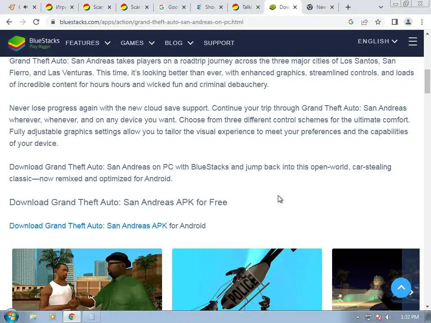Bookmark this page with the star icon

(378, 22)
